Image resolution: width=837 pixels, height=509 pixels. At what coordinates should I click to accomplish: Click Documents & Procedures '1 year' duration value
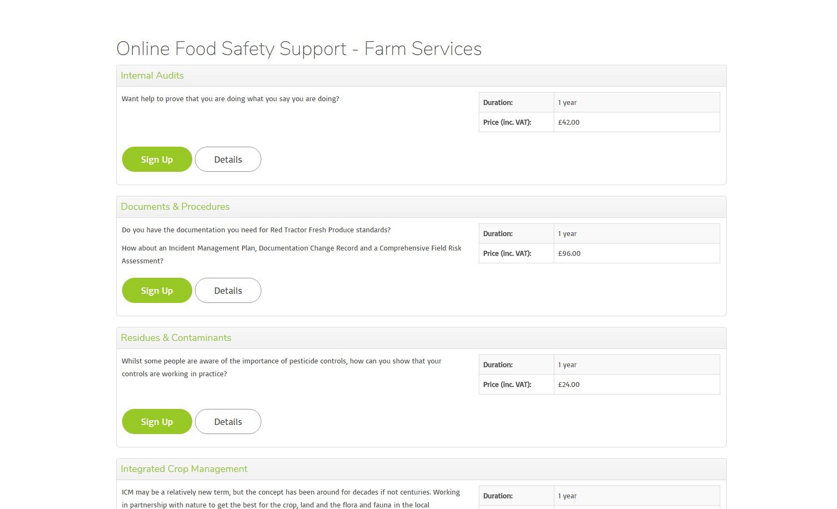567,233
